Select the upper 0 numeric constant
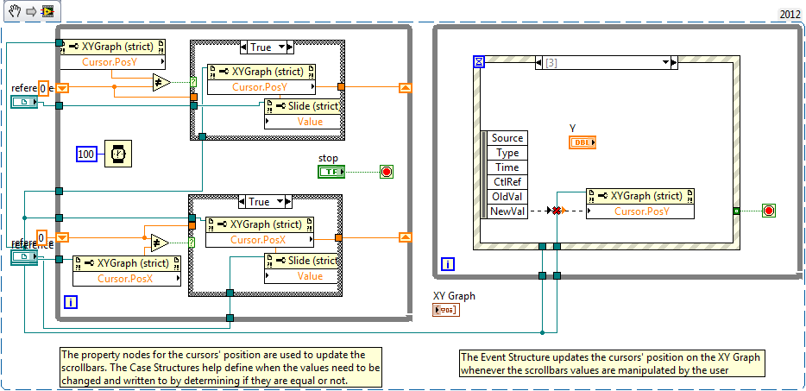This screenshot has height=391, width=806. [x=44, y=89]
